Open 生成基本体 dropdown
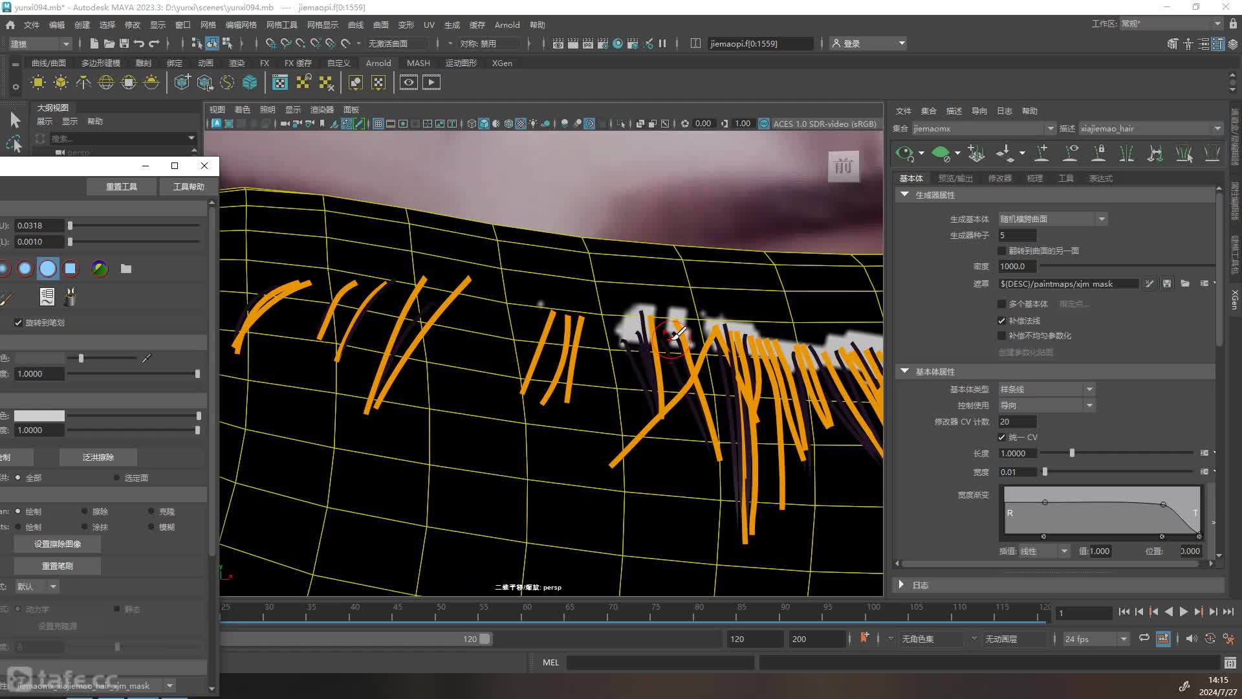The height and width of the screenshot is (699, 1242). 1052,219
